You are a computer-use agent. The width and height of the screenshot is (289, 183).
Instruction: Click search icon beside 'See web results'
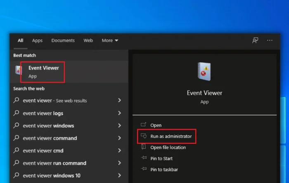pyautogui.click(x=17, y=100)
